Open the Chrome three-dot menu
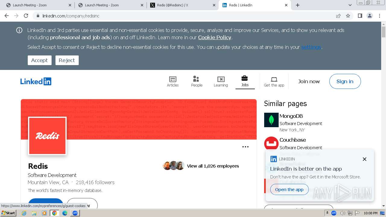The image size is (386, 217). pyautogui.click(x=380, y=16)
